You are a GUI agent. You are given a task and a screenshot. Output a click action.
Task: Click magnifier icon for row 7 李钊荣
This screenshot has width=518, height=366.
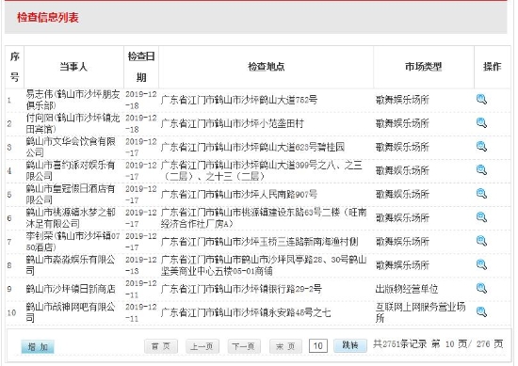[481, 241]
